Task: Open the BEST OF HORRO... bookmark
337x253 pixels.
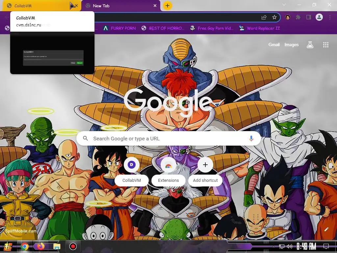Action: click(x=163, y=28)
